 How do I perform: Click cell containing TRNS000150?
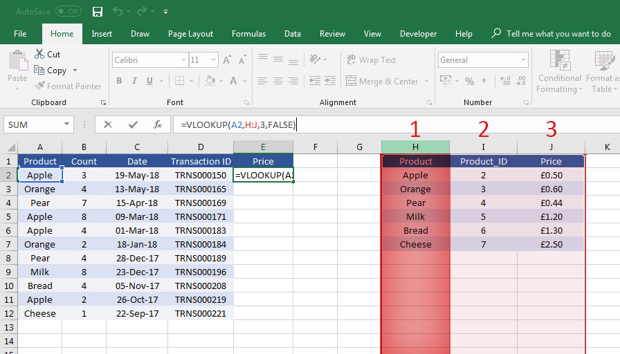click(x=201, y=175)
